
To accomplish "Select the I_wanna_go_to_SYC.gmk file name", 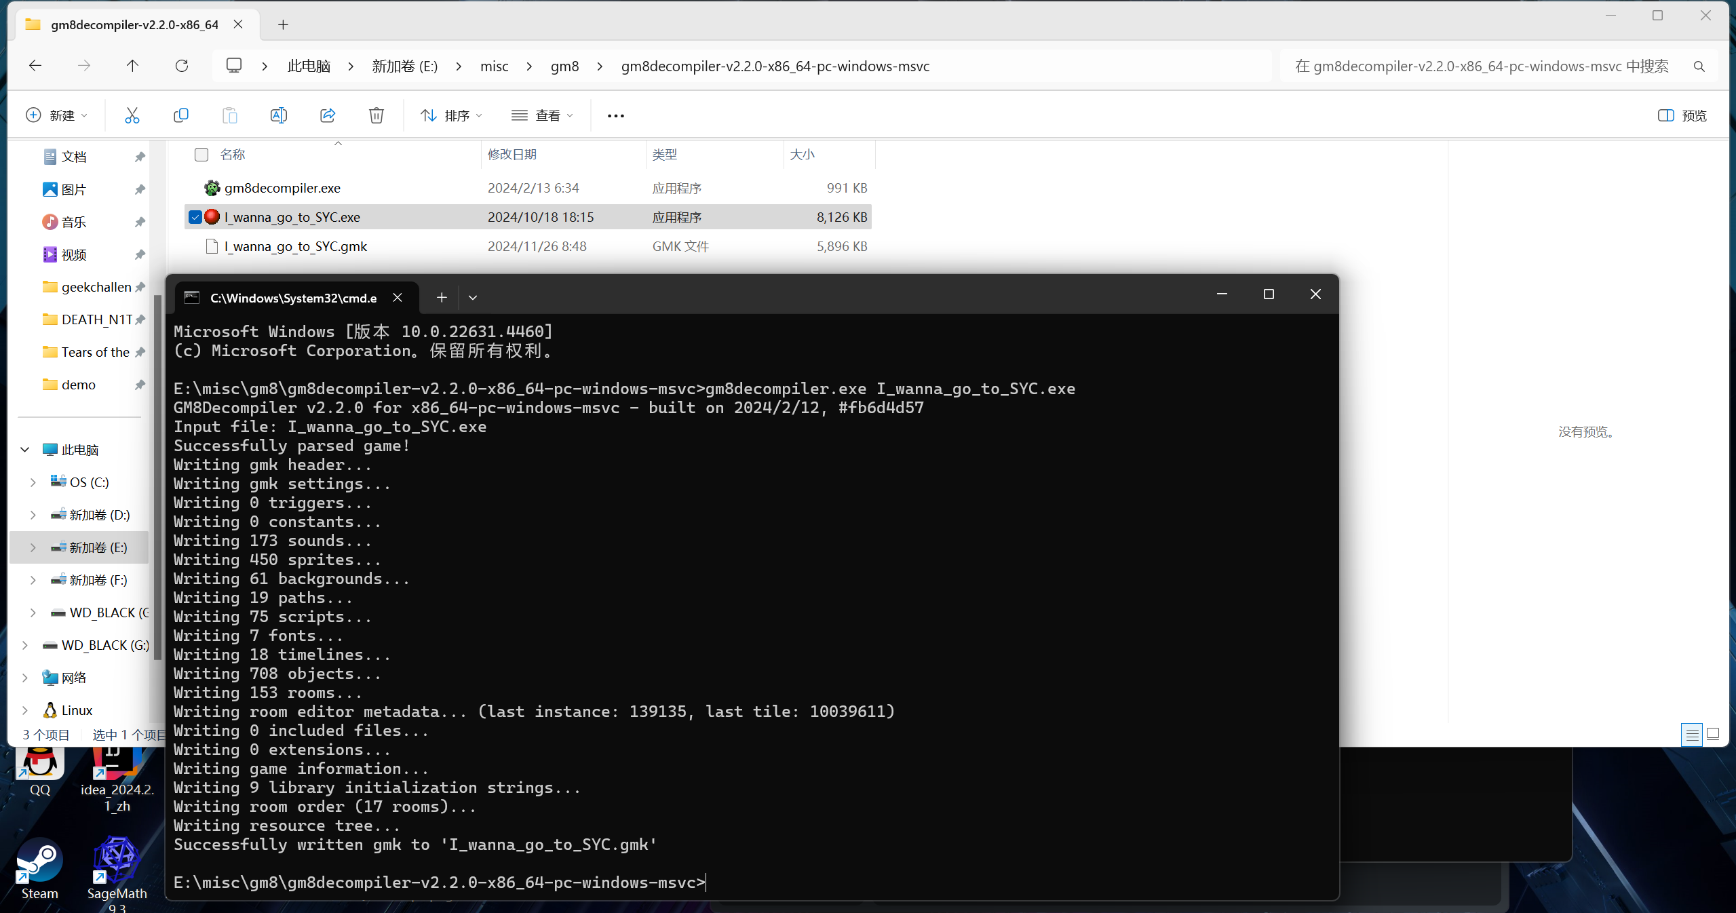I will coord(296,246).
